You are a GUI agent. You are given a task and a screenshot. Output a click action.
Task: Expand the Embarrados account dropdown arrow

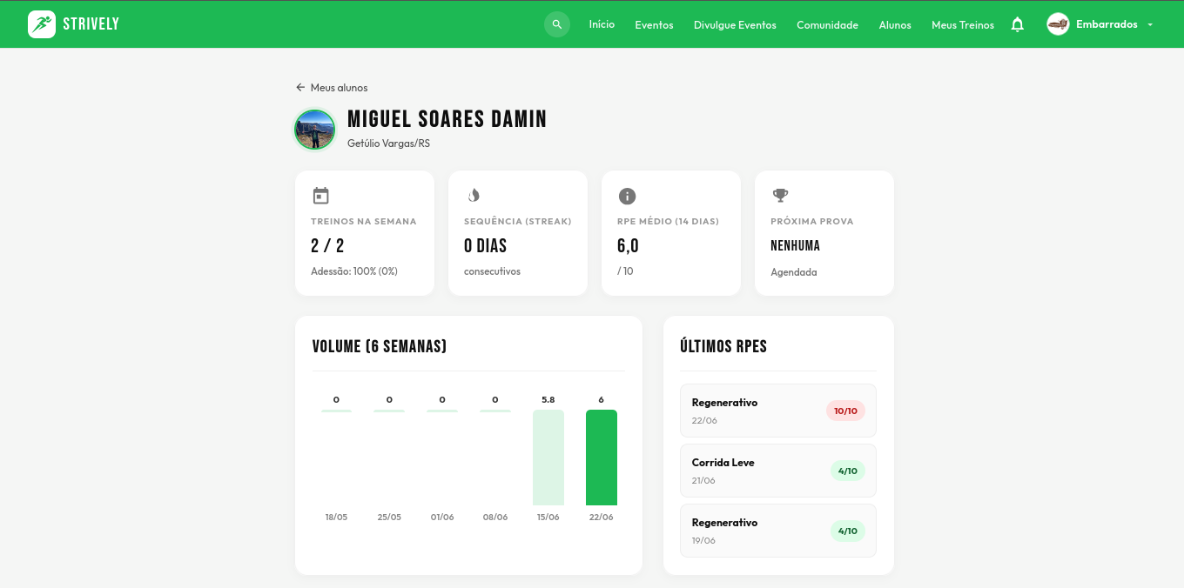(1150, 24)
